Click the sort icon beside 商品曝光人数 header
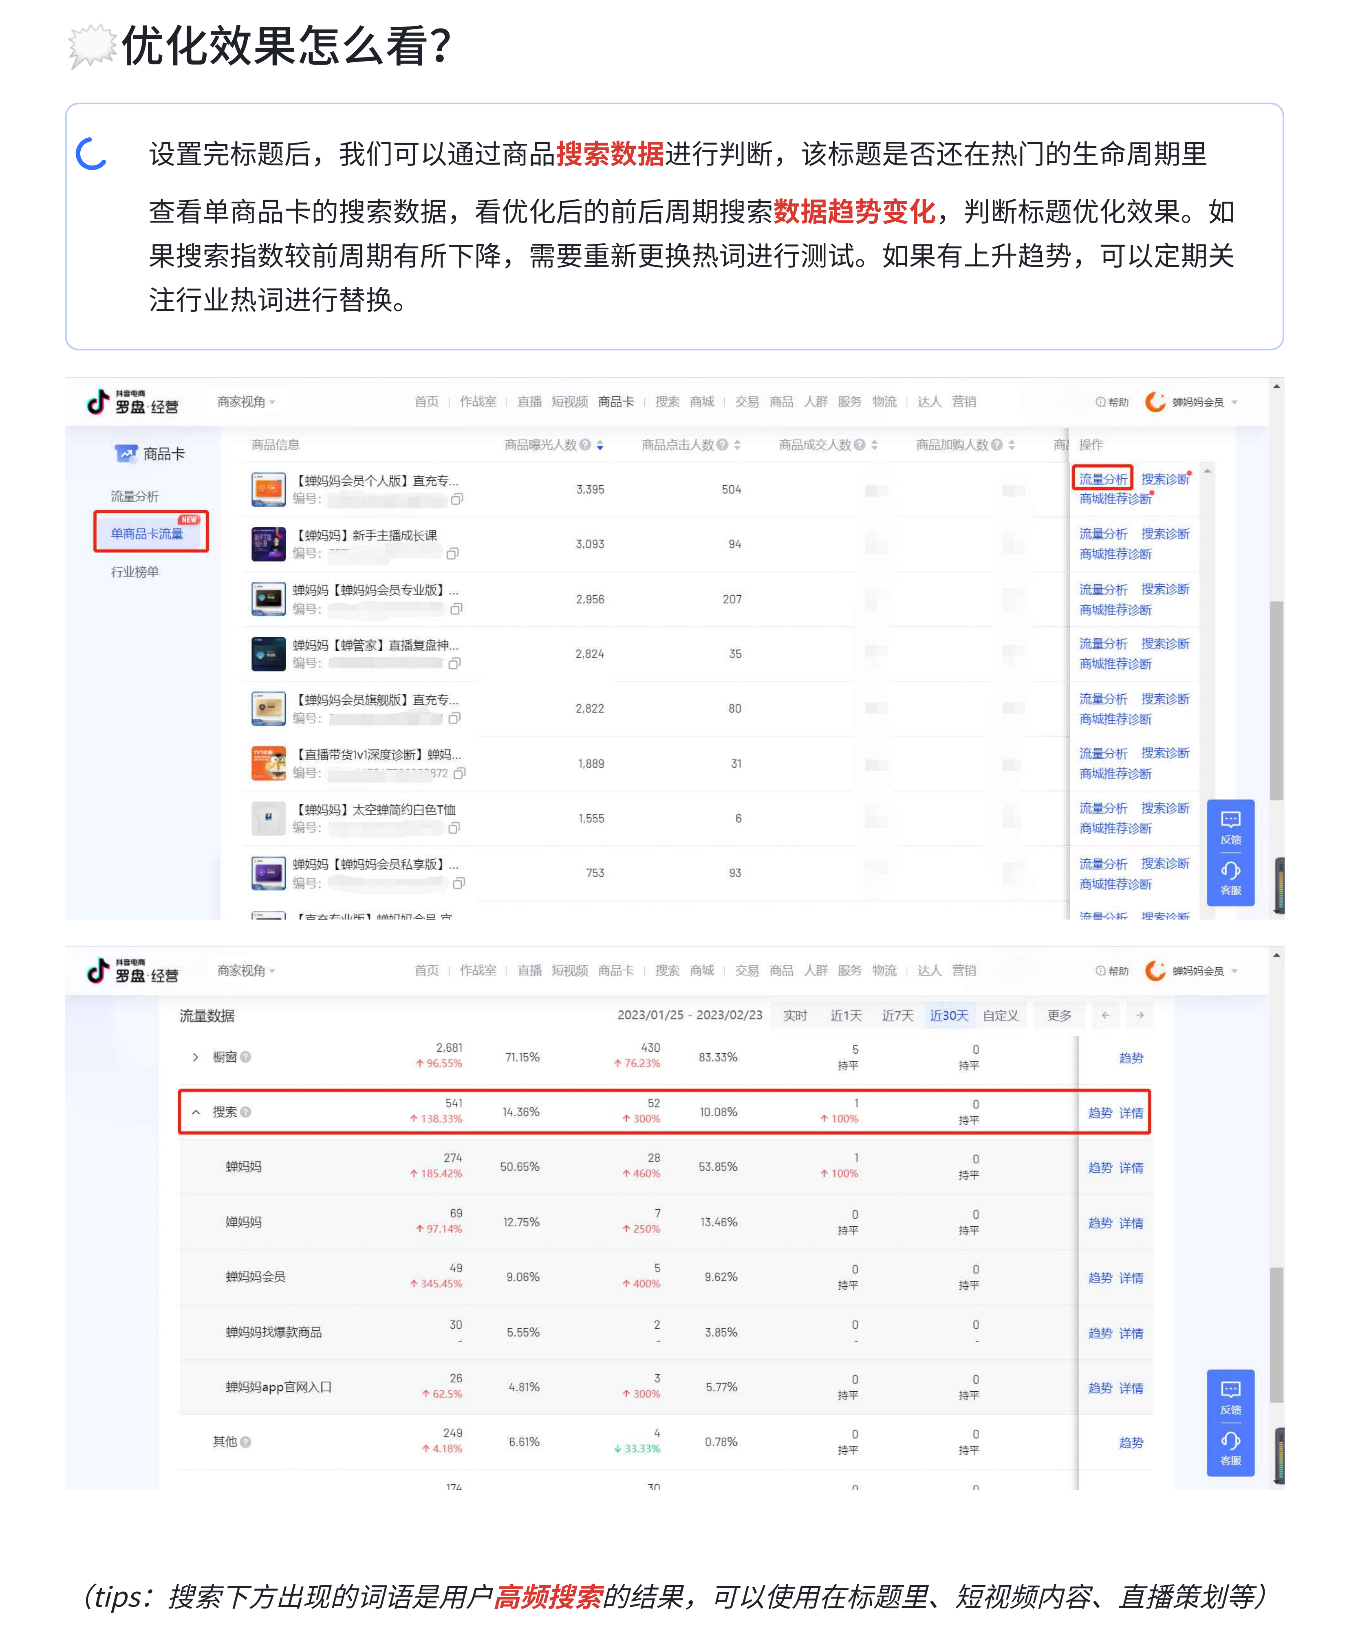 (600, 445)
